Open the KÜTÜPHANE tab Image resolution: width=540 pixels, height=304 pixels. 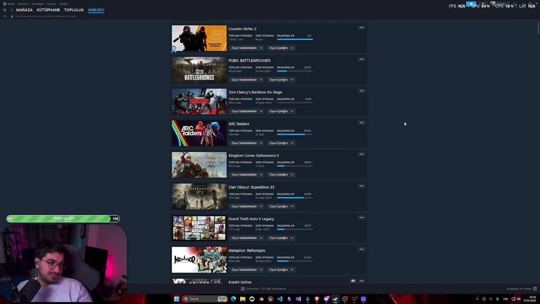pyautogui.click(x=48, y=10)
